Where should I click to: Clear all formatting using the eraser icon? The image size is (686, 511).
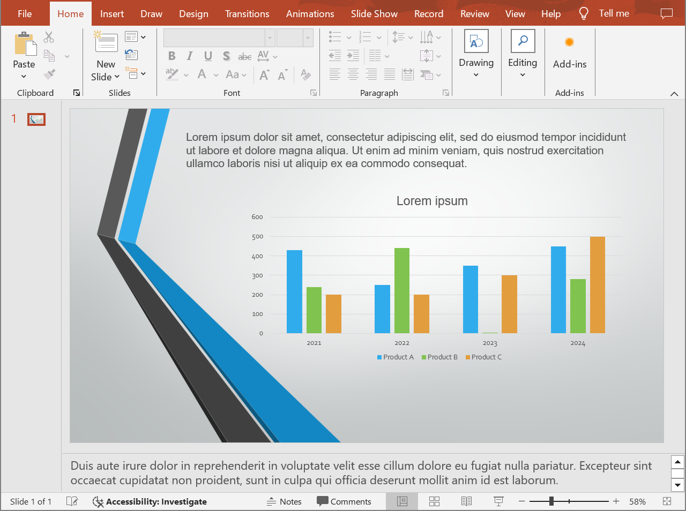(305, 75)
